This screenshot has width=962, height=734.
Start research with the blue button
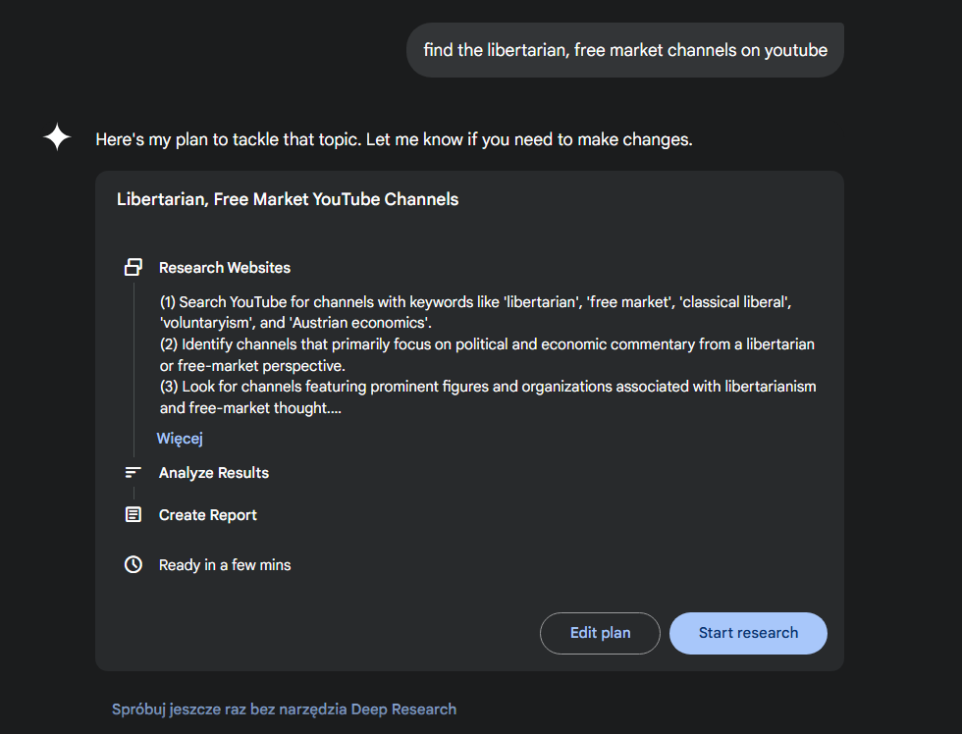(748, 633)
